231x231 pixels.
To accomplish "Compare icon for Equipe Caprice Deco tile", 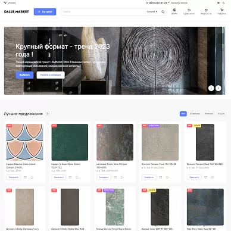I will click(x=32, y=177).
